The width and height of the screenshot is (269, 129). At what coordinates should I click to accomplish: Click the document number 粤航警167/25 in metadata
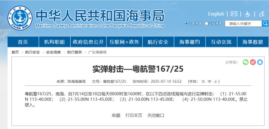(x=115, y=82)
